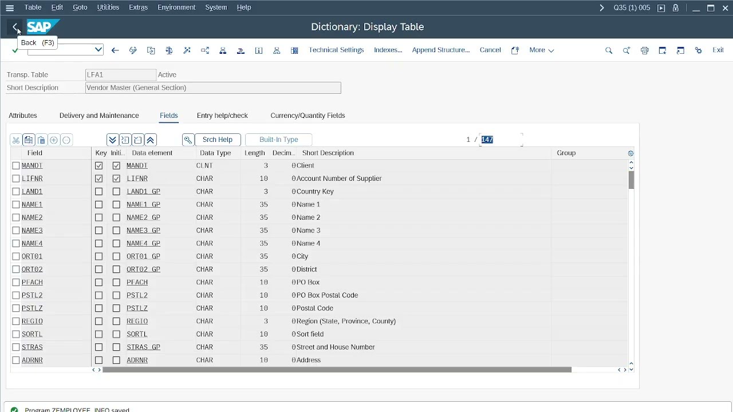The width and height of the screenshot is (733, 412).
Task: Select the MANDT row checkbox
Action: click(16, 165)
